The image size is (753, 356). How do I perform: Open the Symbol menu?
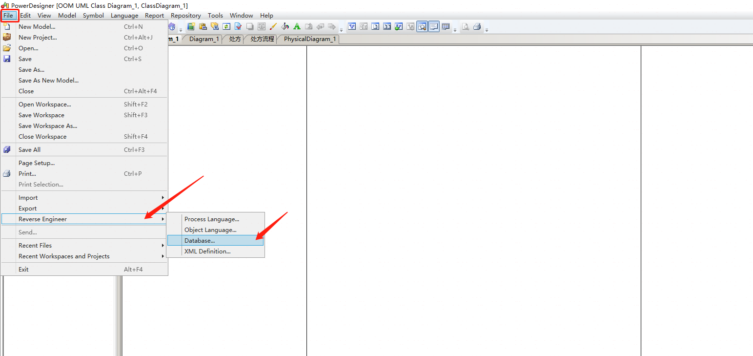pos(93,16)
